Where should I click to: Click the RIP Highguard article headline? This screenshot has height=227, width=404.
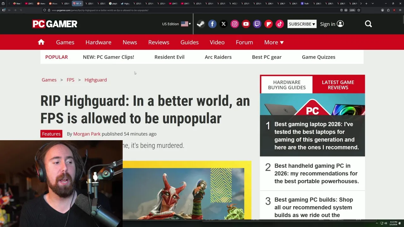pyautogui.click(x=145, y=110)
